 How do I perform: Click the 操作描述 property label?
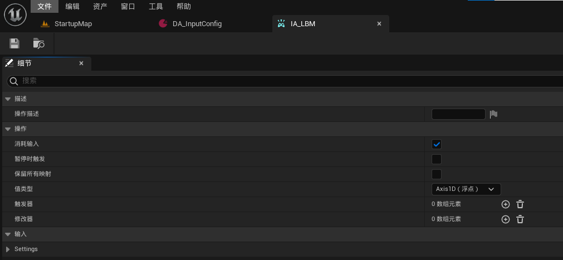pos(27,114)
